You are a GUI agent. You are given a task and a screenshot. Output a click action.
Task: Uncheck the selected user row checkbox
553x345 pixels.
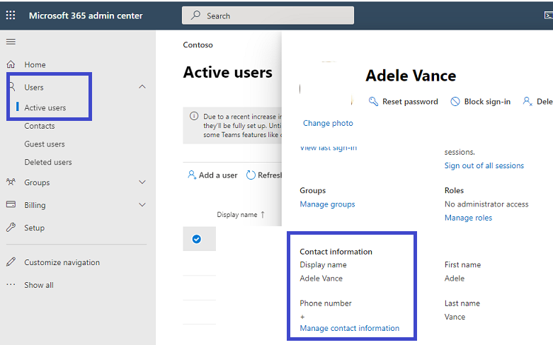196,239
